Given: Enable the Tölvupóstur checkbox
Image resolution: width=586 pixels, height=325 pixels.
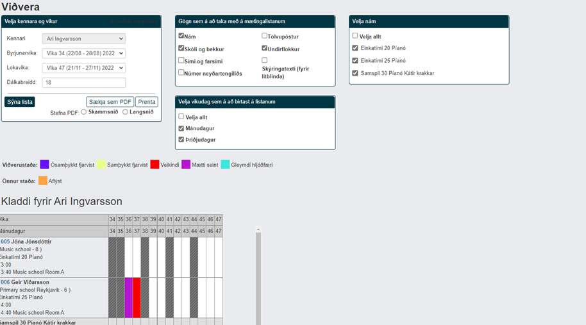Looking at the screenshot, I should (x=265, y=36).
